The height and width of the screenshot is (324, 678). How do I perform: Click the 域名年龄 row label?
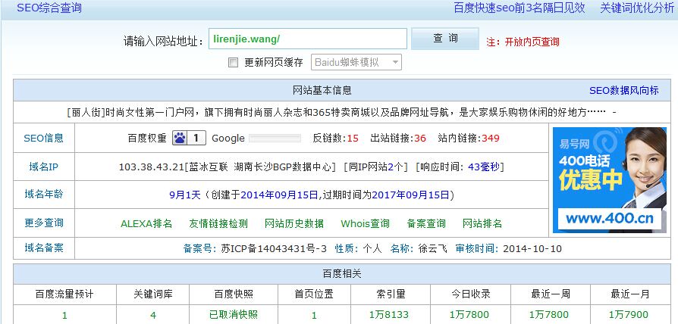pos(44,194)
